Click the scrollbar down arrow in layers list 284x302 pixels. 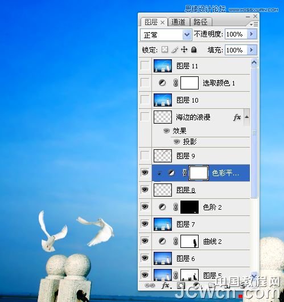click(x=254, y=276)
